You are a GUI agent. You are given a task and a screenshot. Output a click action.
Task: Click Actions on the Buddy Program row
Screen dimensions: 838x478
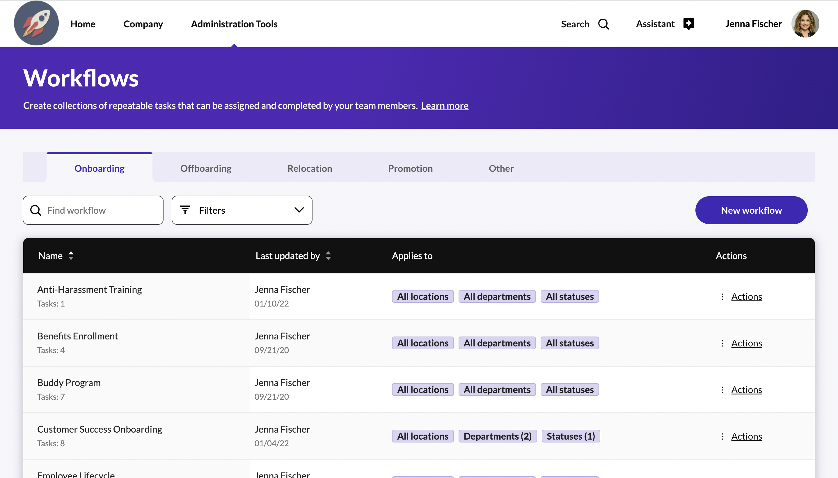click(x=747, y=390)
